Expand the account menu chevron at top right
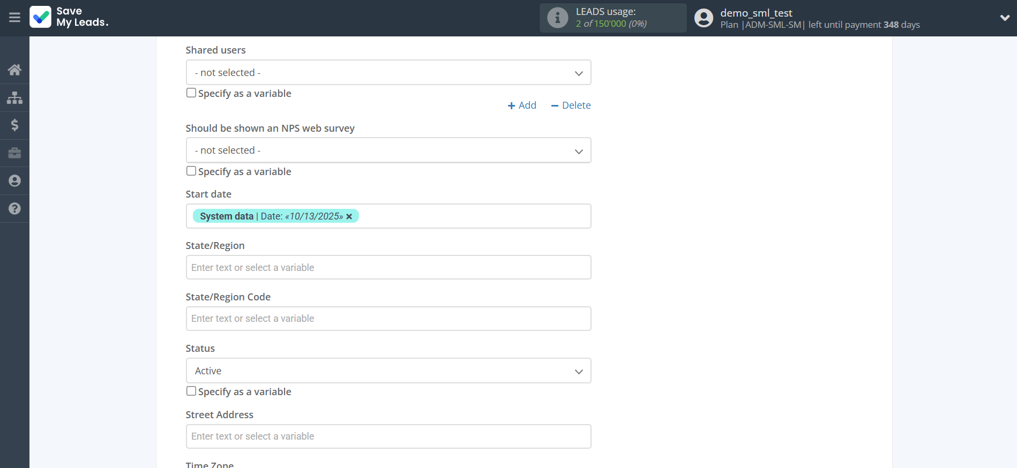Screen dimensions: 1017x468 click(x=1004, y=18)
